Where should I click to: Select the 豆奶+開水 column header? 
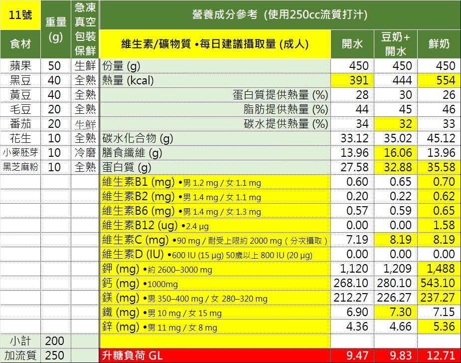395,44
